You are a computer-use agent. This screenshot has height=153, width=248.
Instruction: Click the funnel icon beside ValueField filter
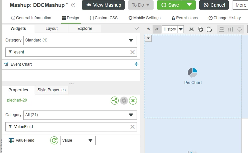pyautogui.click(x=10, y=127)
